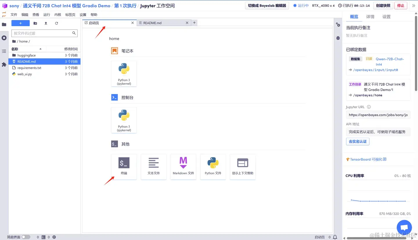Click the right panel horizontal scrollbar

376,238
